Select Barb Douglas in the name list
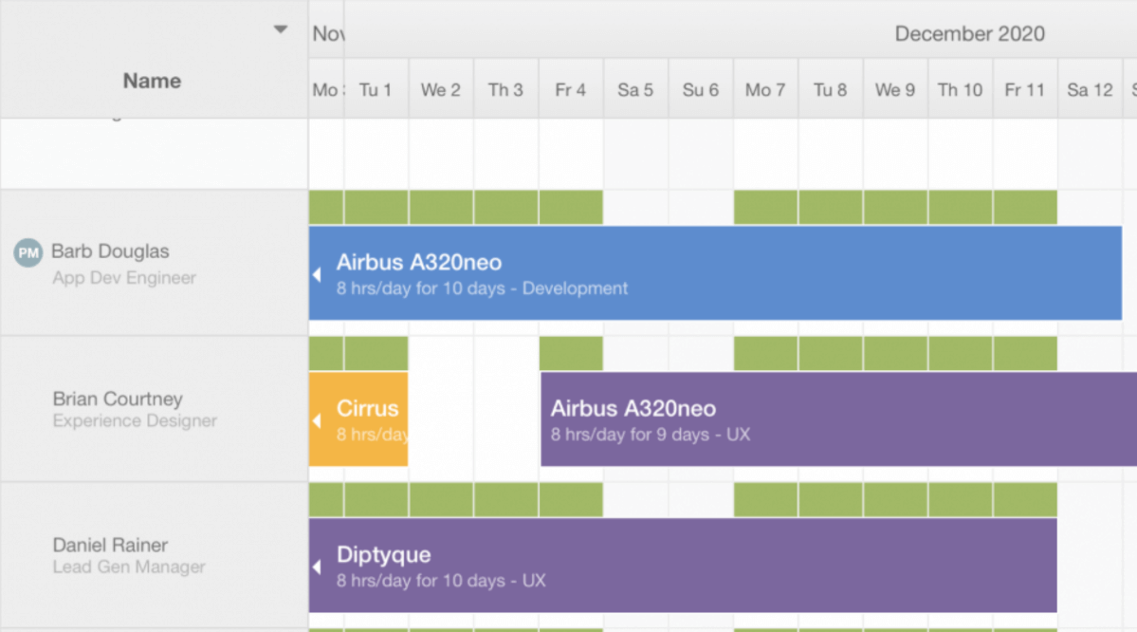This screenshot has height=632, width=1137. pos(110,251)
